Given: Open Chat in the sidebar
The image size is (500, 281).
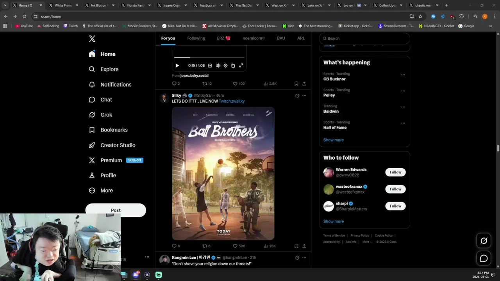Looking at the screenshot, I should tap(101, 100).
